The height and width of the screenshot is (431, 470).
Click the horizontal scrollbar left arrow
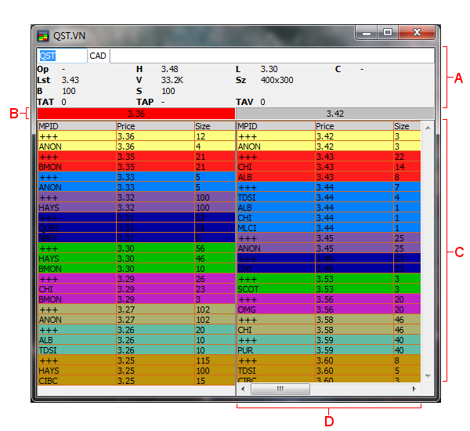tap(242, 389)
